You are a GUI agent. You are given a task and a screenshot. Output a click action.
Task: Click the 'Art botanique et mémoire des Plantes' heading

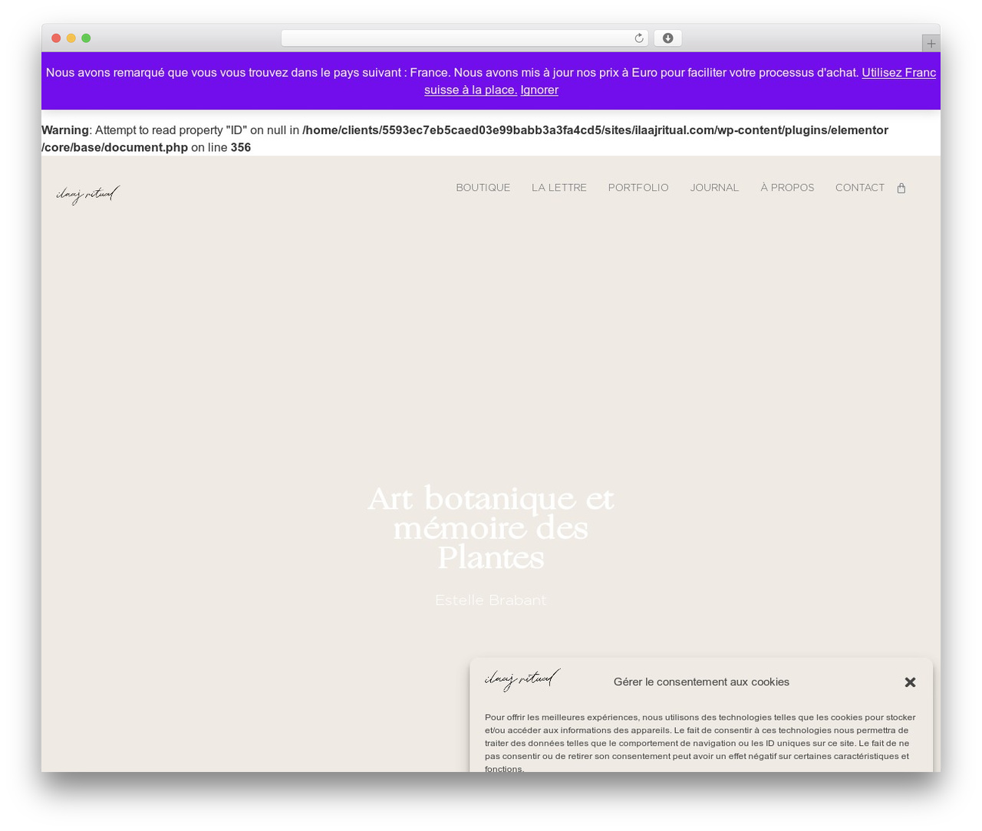[491, 528]
